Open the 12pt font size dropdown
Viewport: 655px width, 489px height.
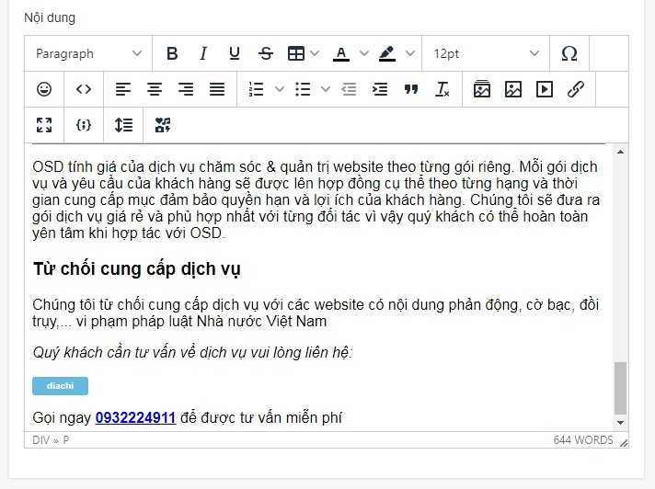click(486, 53)
